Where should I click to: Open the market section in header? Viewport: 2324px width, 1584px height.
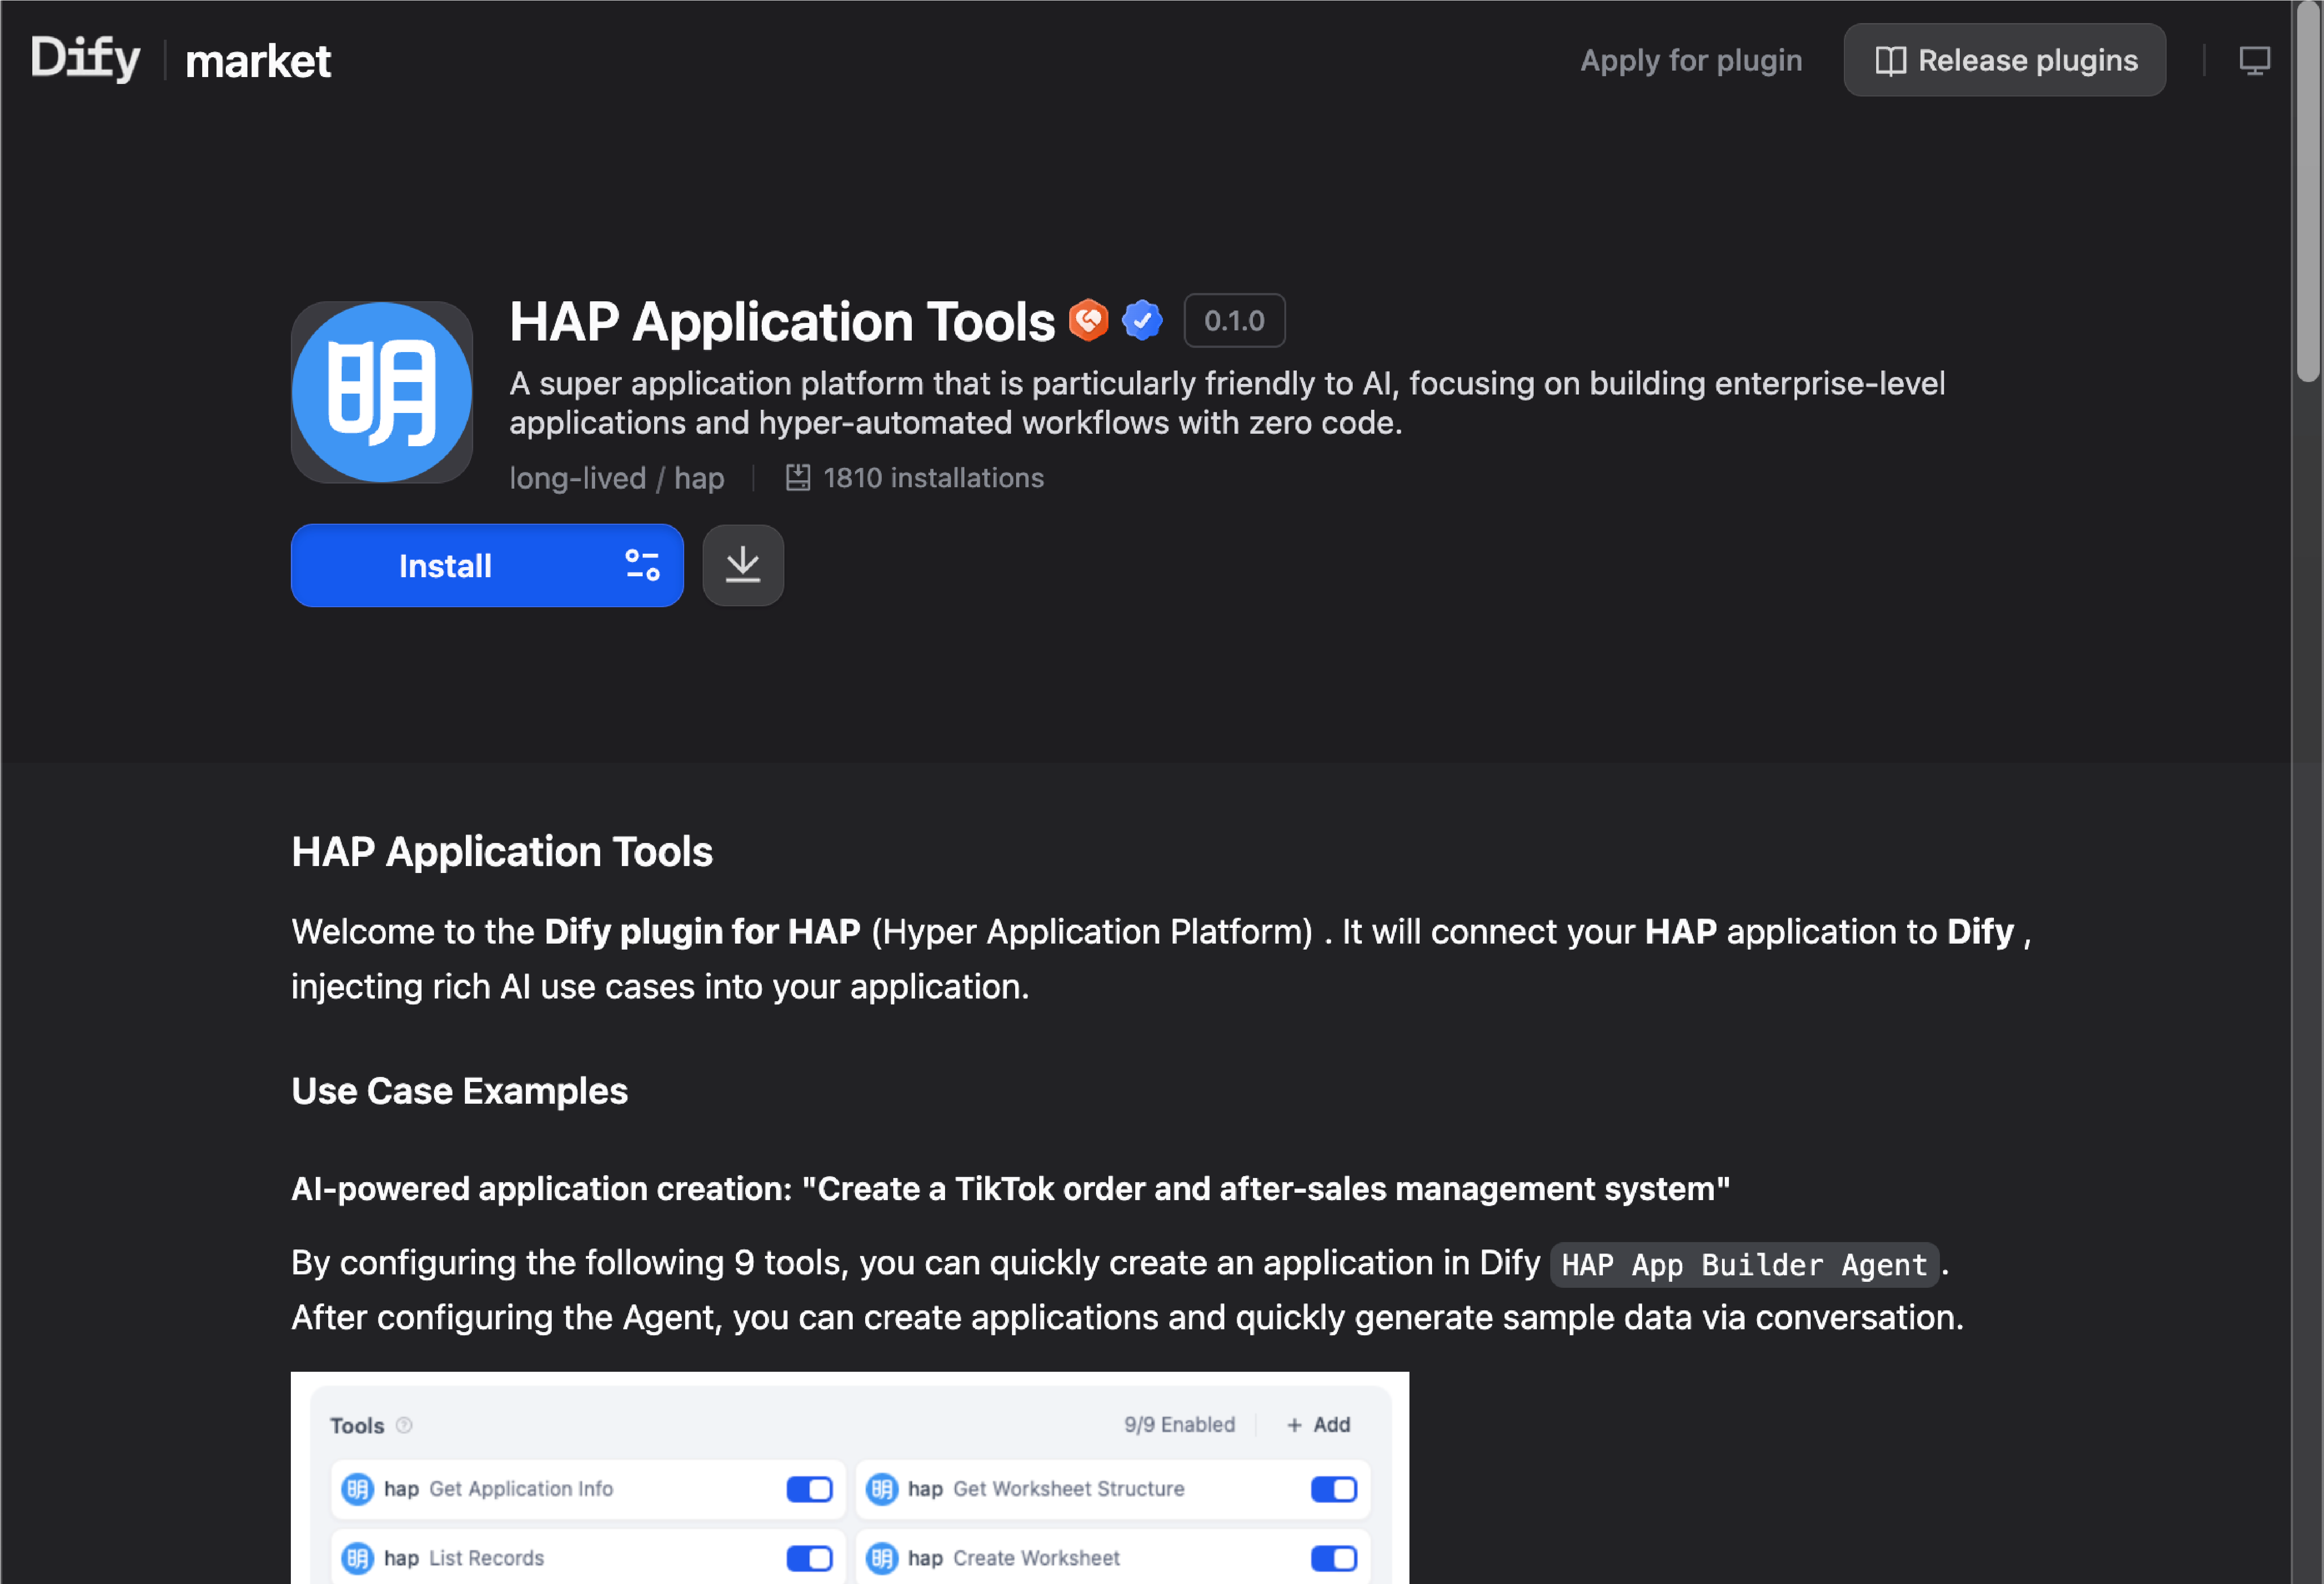tap(258, 61)
